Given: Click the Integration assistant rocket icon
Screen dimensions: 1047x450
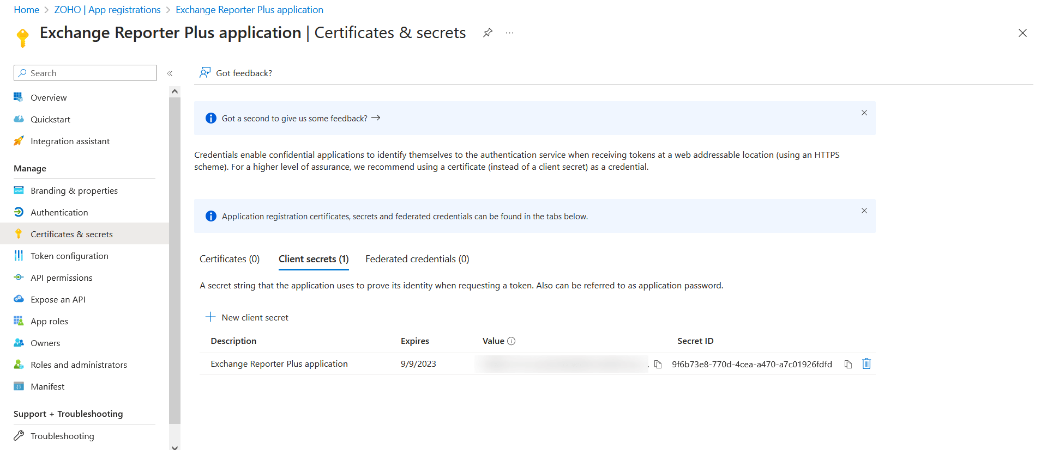Looking at the screenshot, I should click(x=19, y=140).
